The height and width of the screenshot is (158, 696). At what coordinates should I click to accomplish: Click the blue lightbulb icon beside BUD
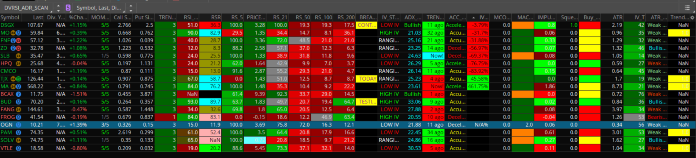[18, 102]
